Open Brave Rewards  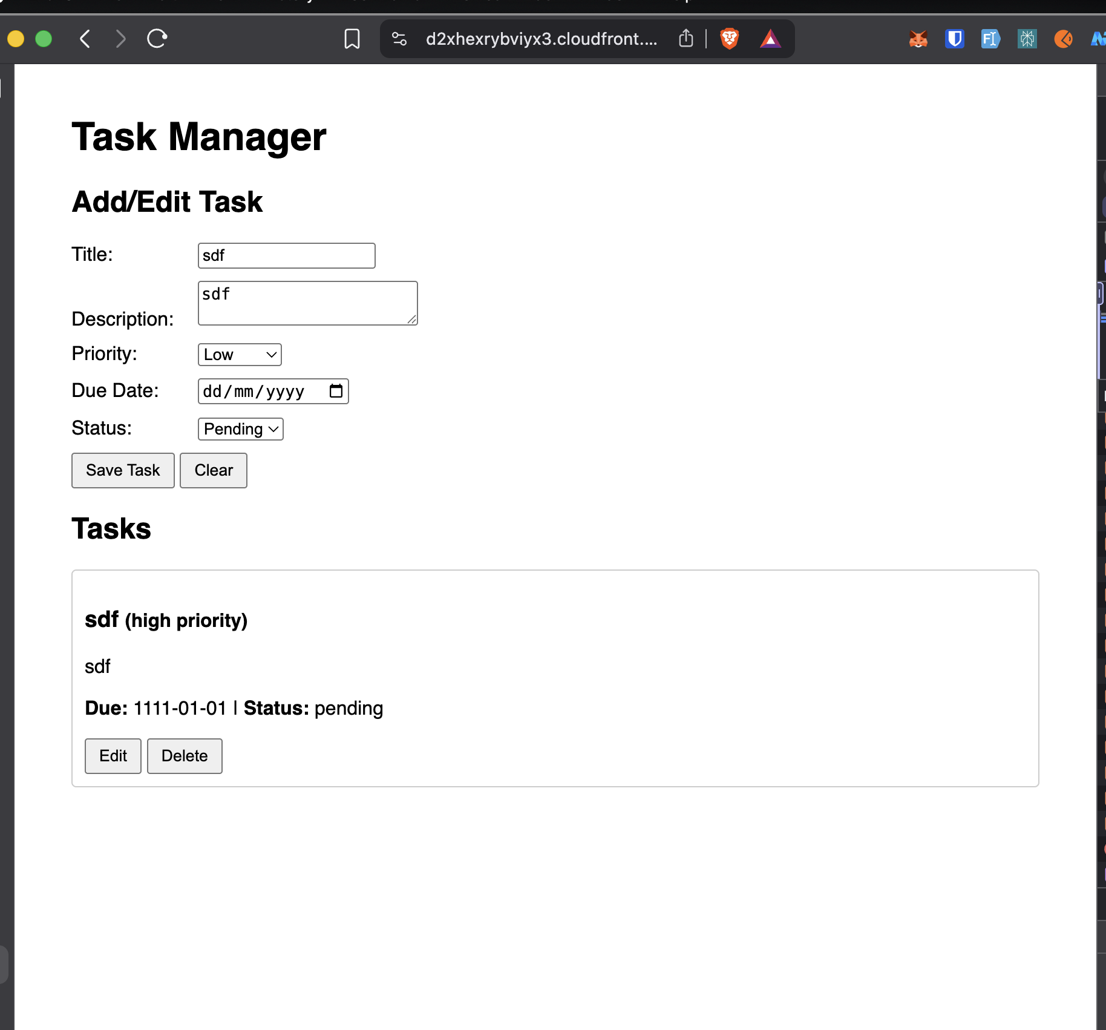pyautogui.click(x=771, y=38)
